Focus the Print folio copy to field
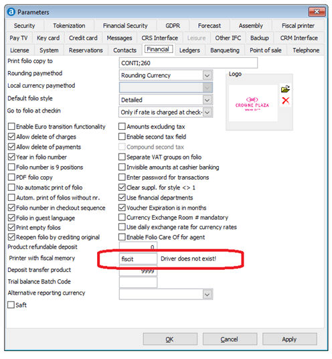 188,63
